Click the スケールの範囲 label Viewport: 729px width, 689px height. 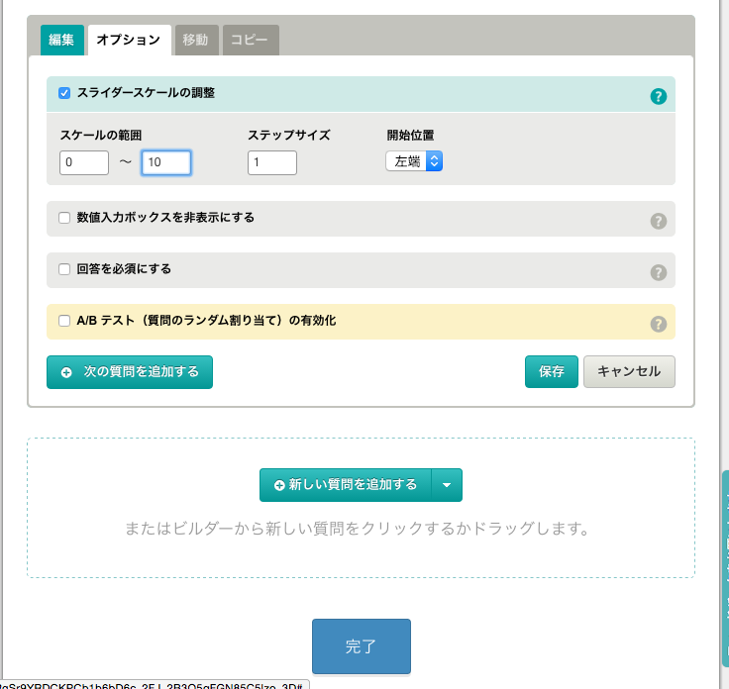pyautogui.click(x=101, y=136)
